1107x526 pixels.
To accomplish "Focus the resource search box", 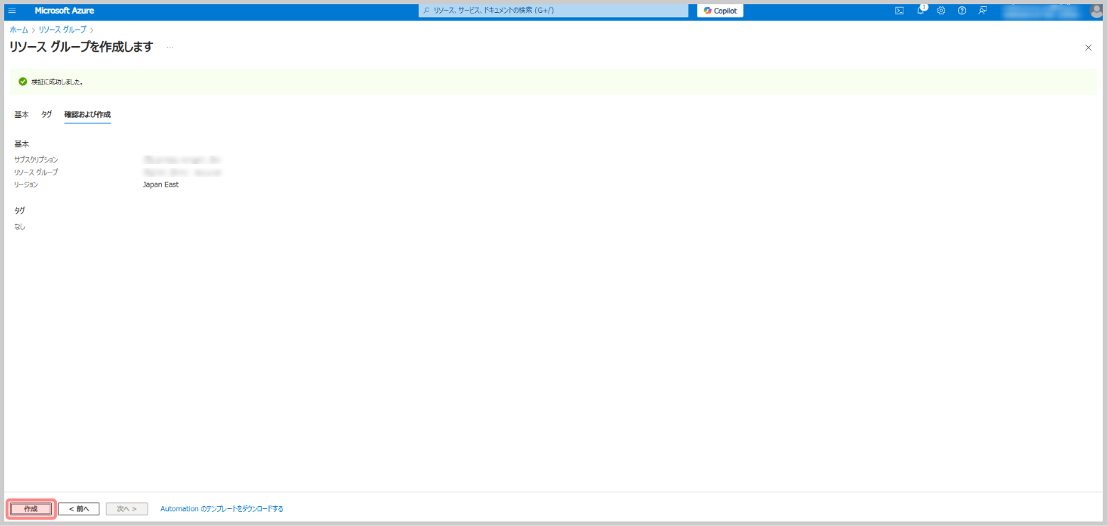I will tap(553, 11).
